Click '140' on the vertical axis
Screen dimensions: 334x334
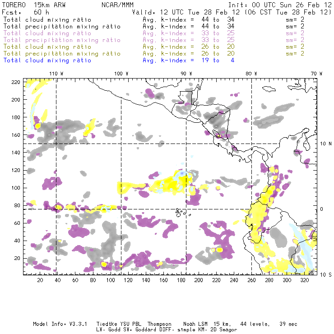16,153
